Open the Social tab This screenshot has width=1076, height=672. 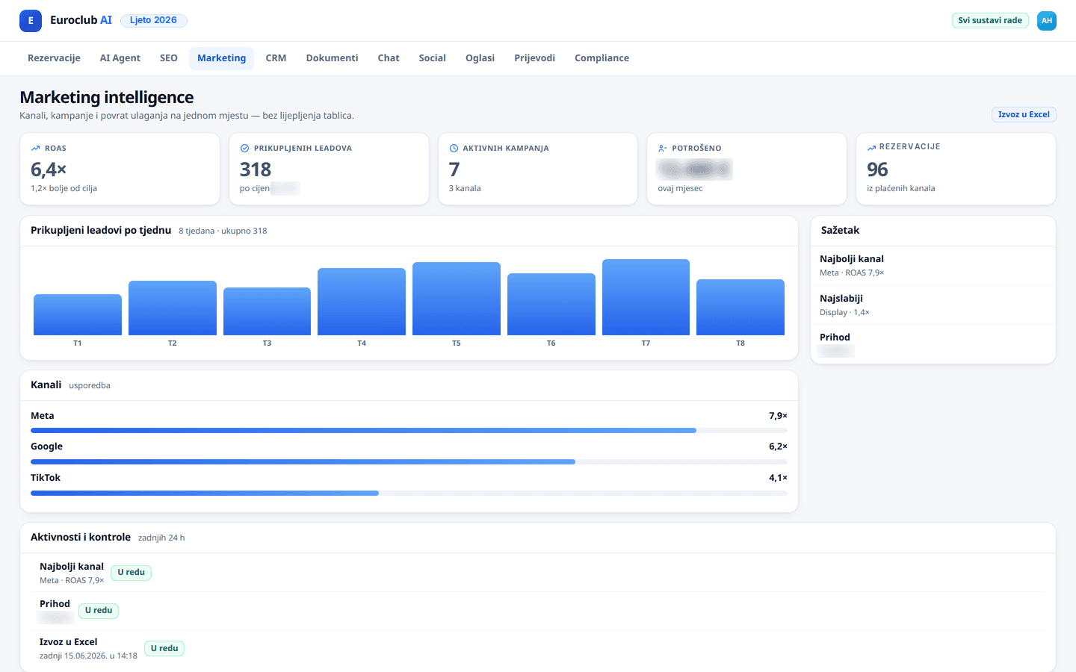tap(432, 58)
